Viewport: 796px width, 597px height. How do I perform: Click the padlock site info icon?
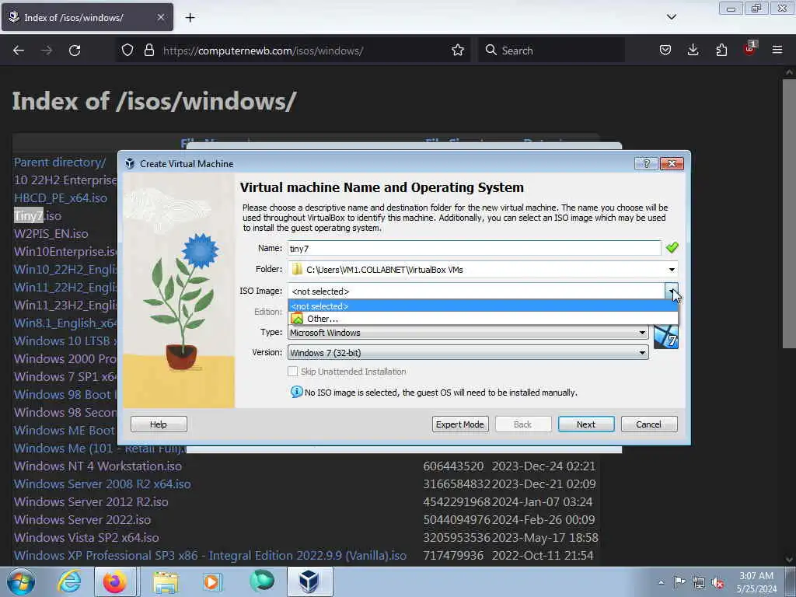pyautogui.click(x=148, y=51)
